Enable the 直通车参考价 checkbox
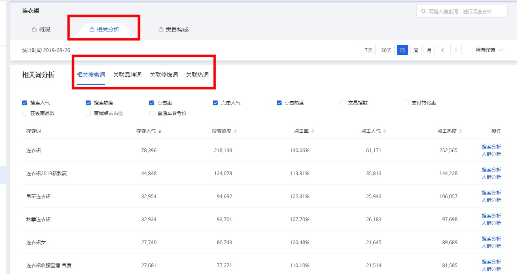Screen dimensions: 517x274 click(152, 113)
